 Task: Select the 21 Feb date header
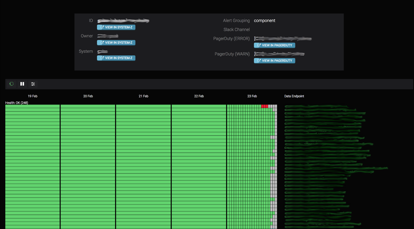pos(143,96)
